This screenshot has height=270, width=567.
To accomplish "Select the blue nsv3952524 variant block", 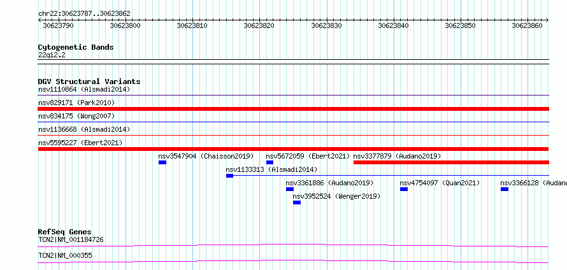I will click(x=297, y=202).
